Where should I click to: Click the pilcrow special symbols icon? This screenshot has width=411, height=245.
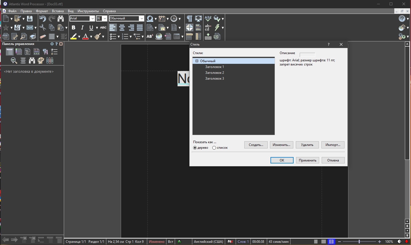pyautogui.click(x=189, y=19)
